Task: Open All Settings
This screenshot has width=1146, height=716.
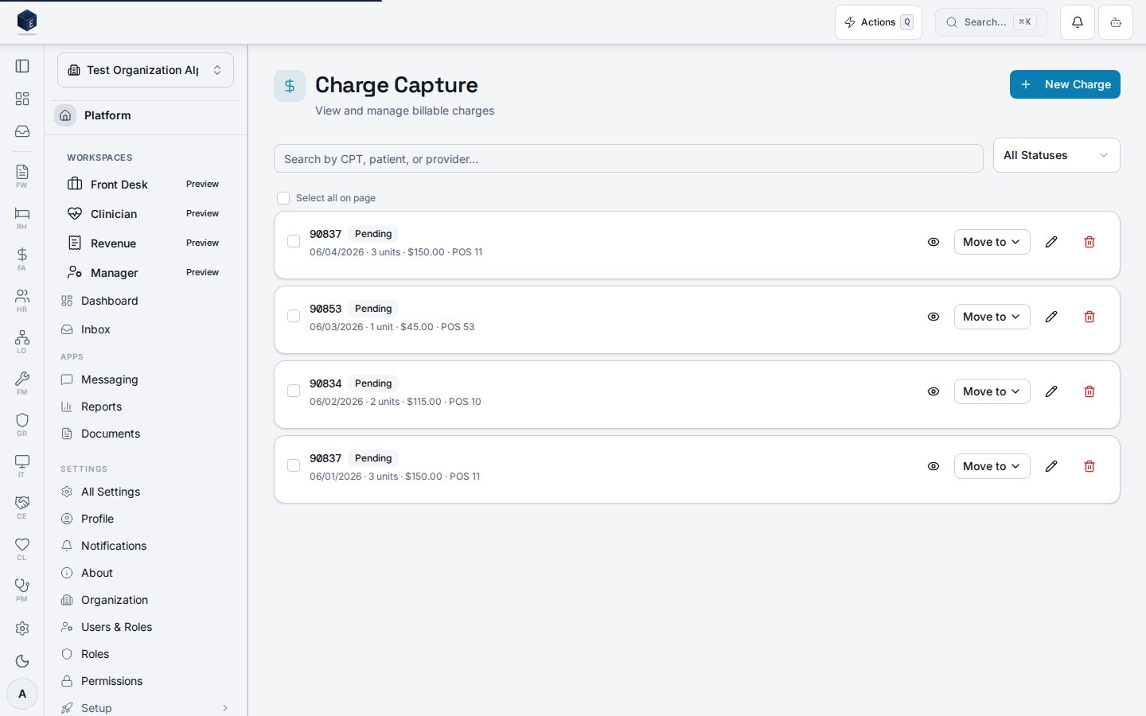Action: [x=146, y=492]
